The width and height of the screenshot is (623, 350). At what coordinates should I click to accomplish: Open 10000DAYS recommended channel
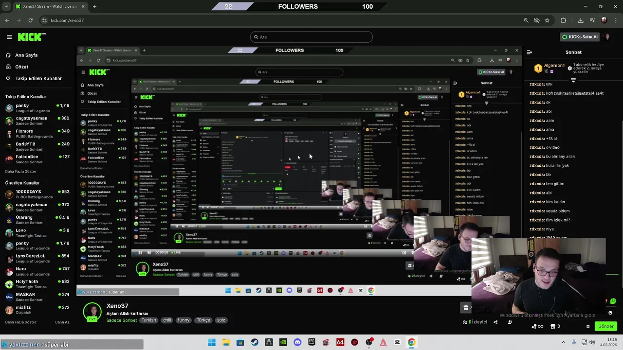click(x=37, y=194)
